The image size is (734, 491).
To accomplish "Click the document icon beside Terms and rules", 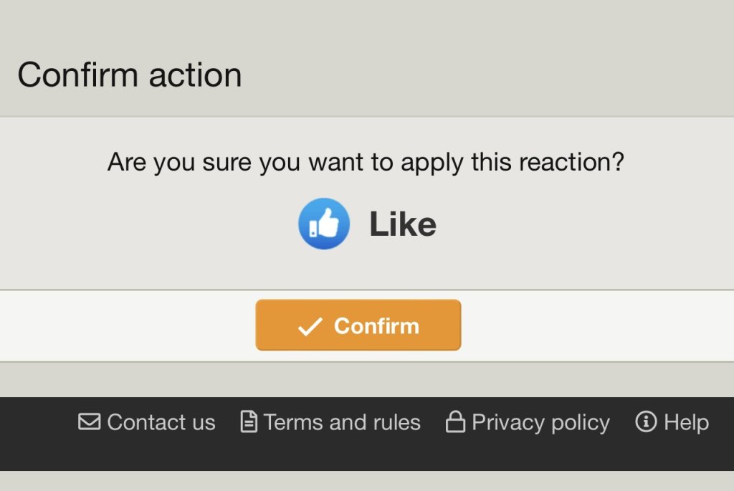I will [x=249, y=422].
